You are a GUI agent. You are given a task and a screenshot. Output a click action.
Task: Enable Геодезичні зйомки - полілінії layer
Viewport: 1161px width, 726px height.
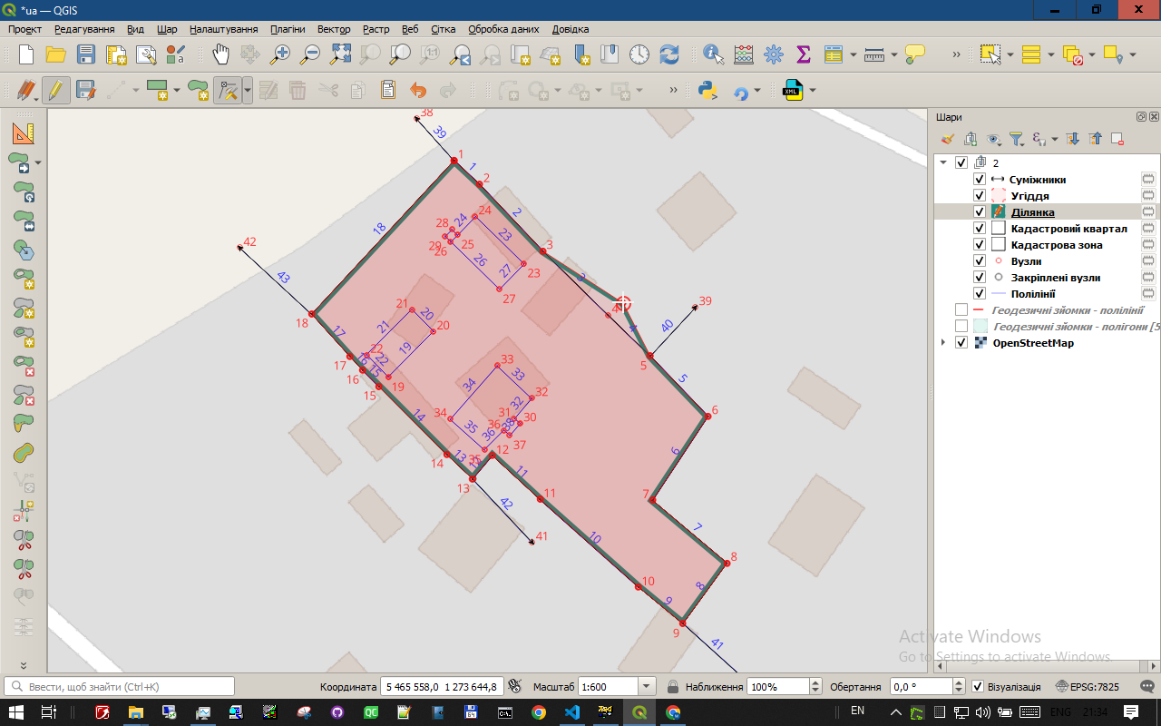961,310
